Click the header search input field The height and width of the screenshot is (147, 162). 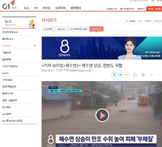coord(139,1)
